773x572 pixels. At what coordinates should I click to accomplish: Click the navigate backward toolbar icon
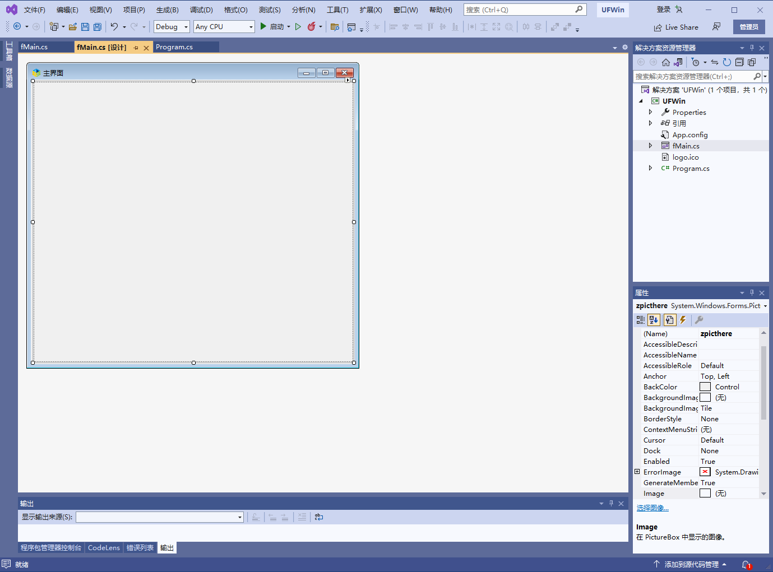point(17,26)
